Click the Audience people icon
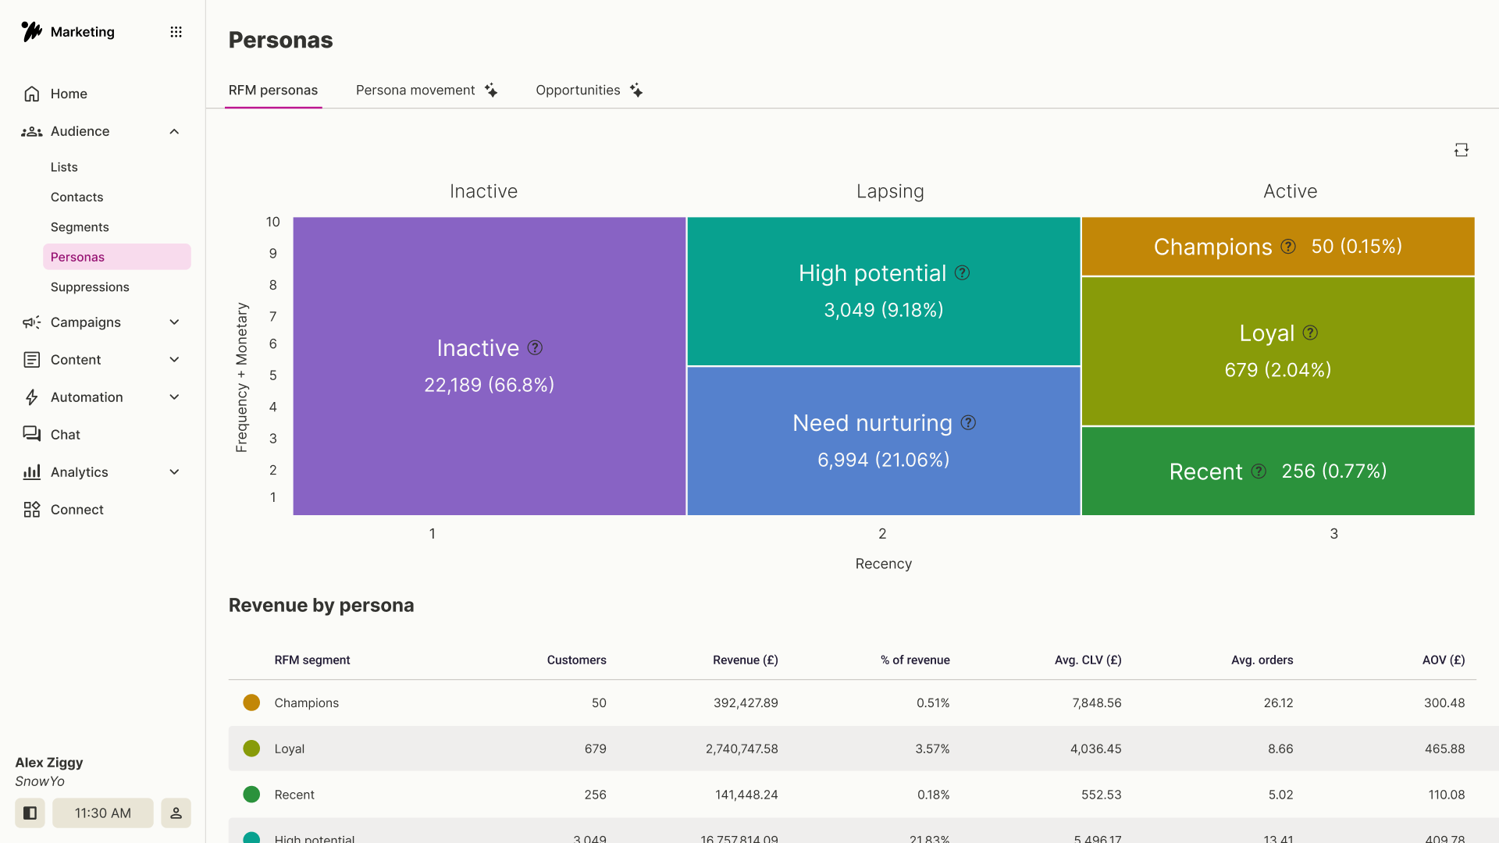This screenshot has height=843, width=1499. (31, 131)
